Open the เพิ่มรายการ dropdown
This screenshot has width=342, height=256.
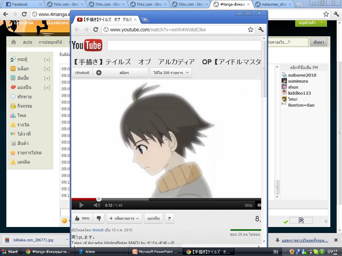(124, 218)
